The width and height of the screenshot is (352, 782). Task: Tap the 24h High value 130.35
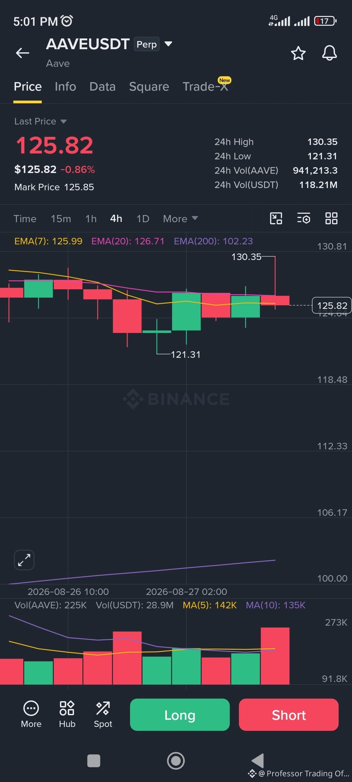[322, 142]
